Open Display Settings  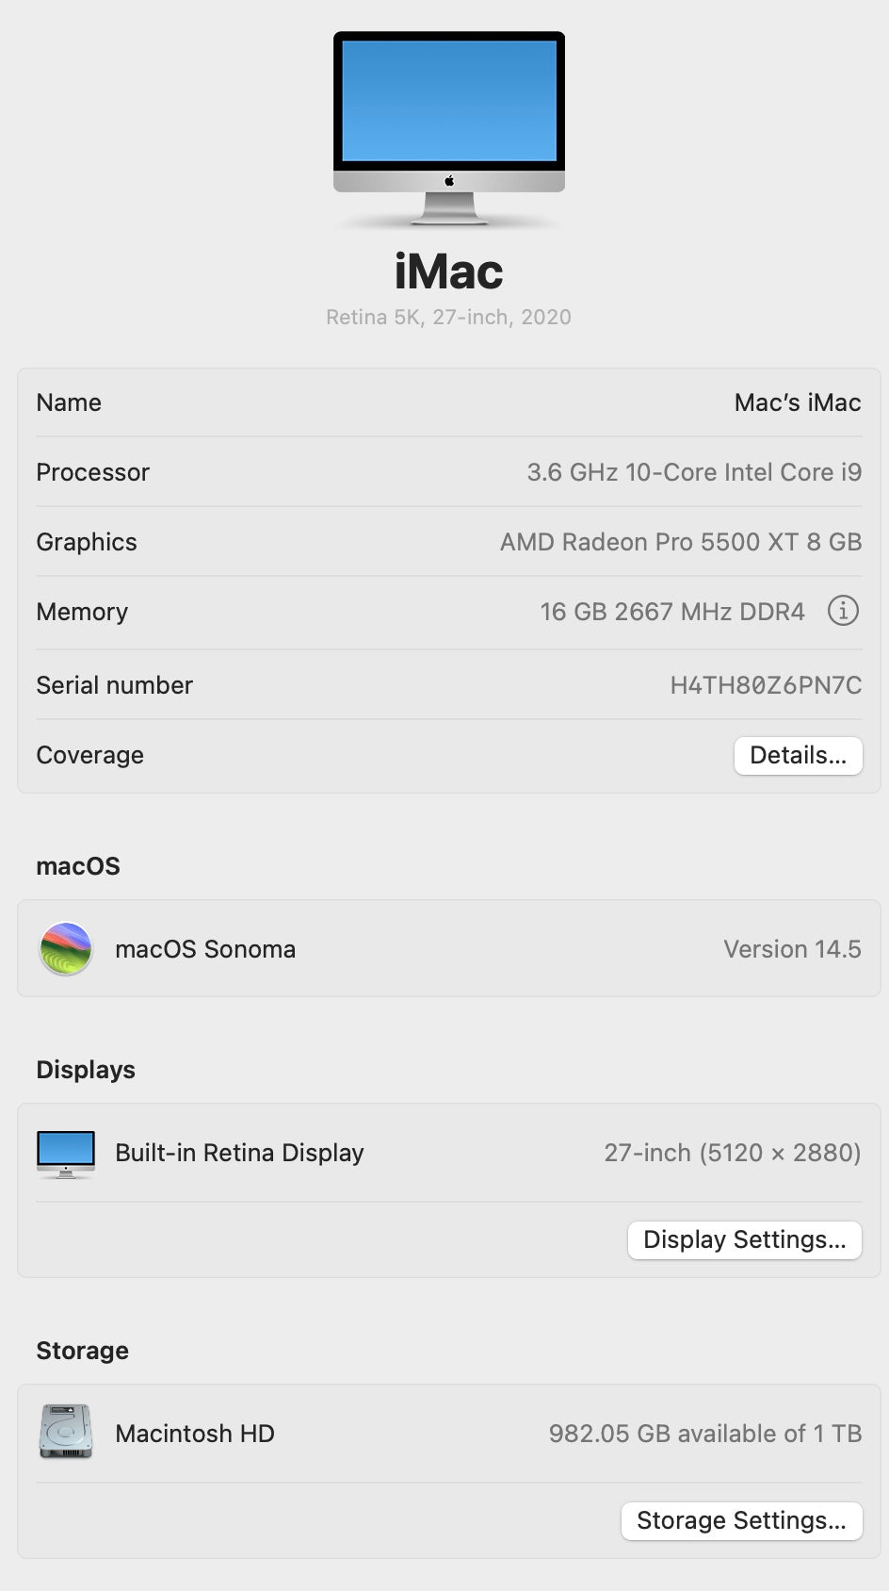tap(744, 1239)
